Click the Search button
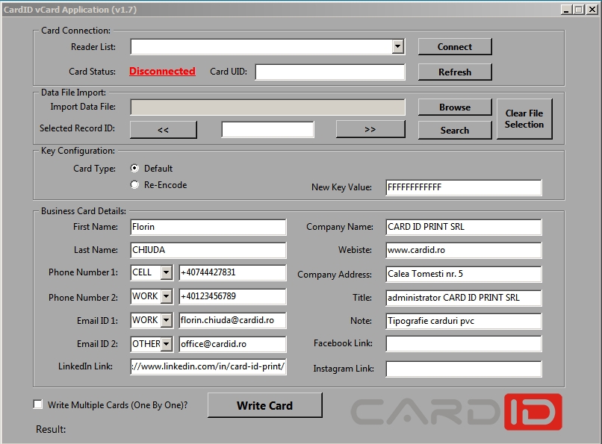The height and width of the screenshot is (444, 602). (x=454, y=130)
